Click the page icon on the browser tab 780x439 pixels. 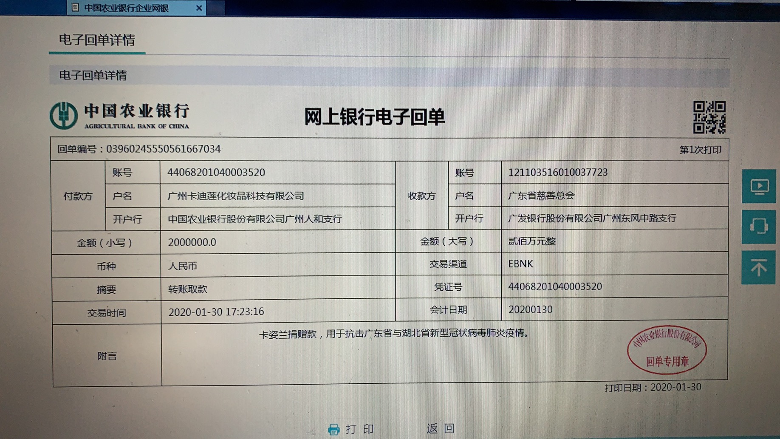75,8
